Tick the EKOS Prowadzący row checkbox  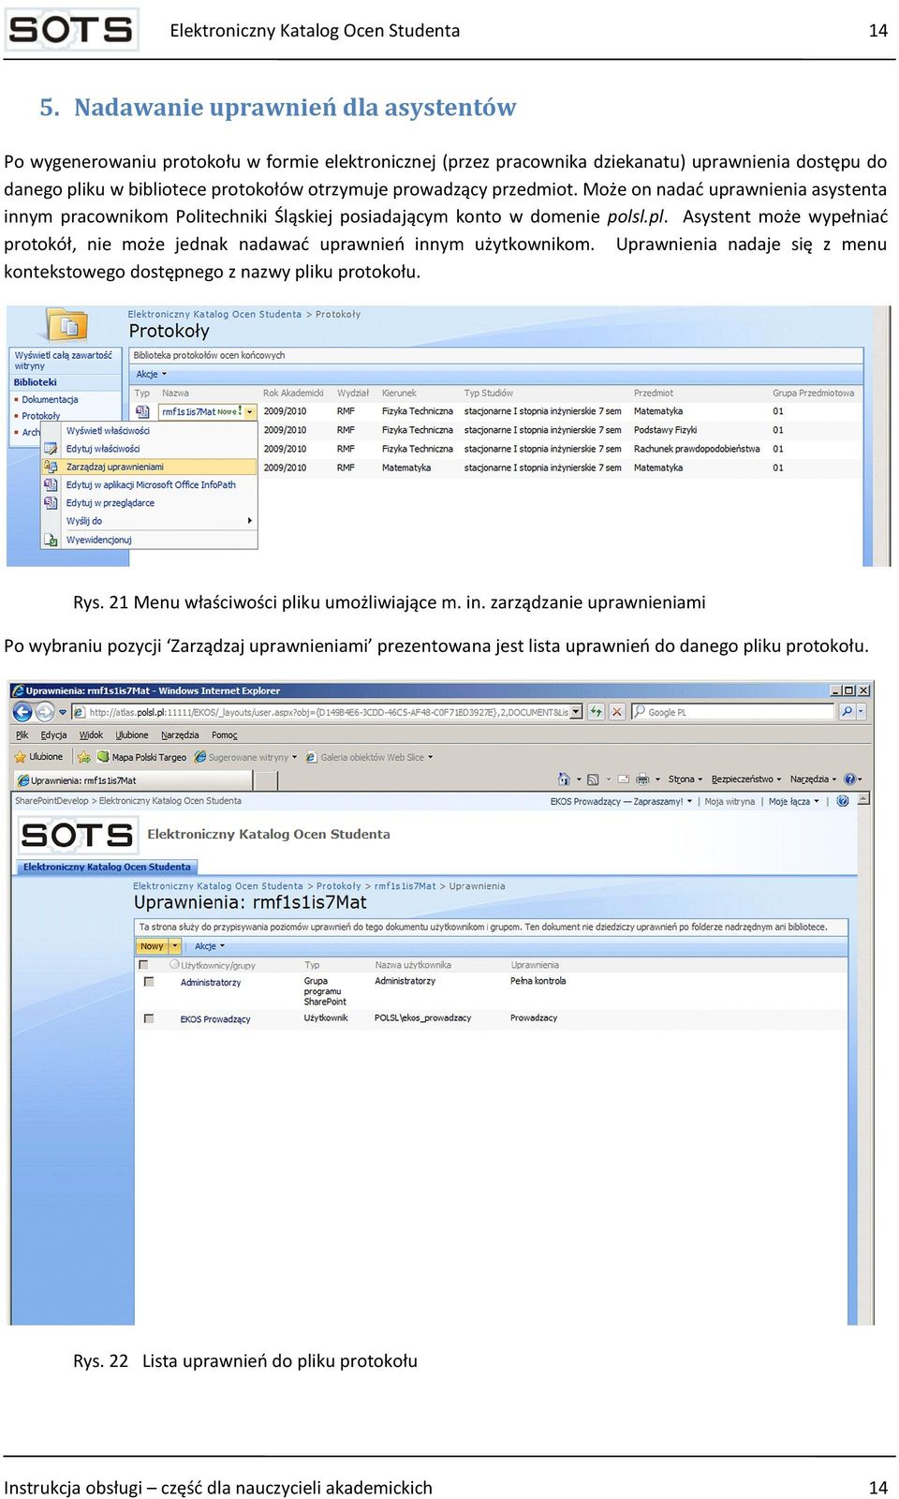point(149,1018)
